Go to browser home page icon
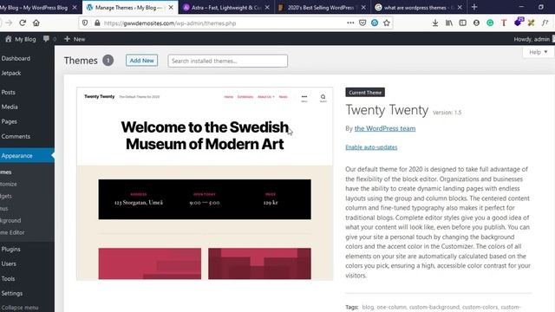This screenshot has height=312, width=555. click(36, 23)
